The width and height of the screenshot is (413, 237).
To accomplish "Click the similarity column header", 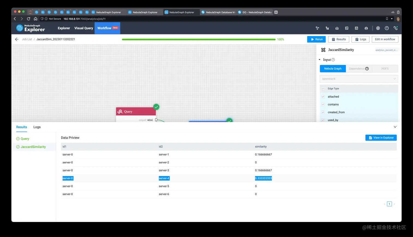I will coord(261,147).
